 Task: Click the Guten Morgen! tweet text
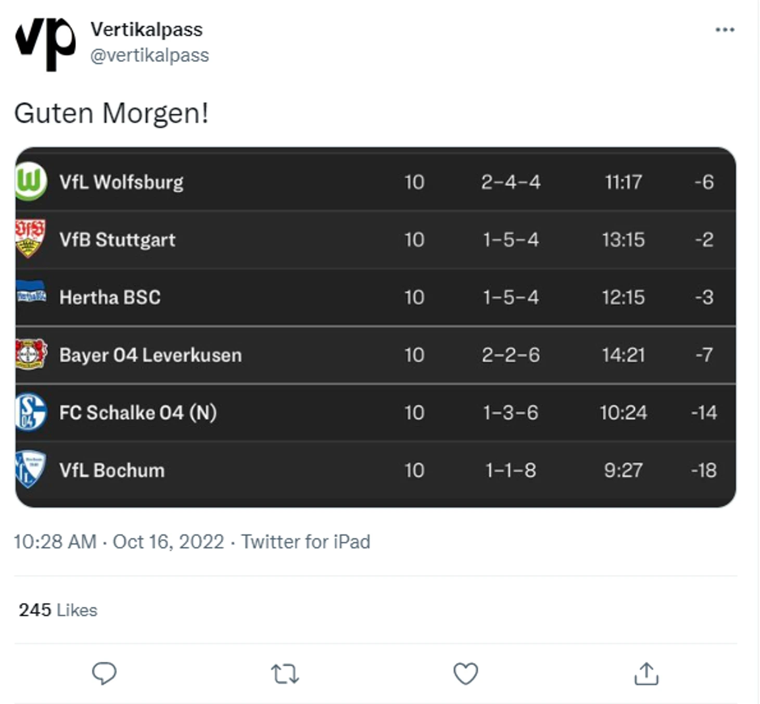tap(111, 113)
